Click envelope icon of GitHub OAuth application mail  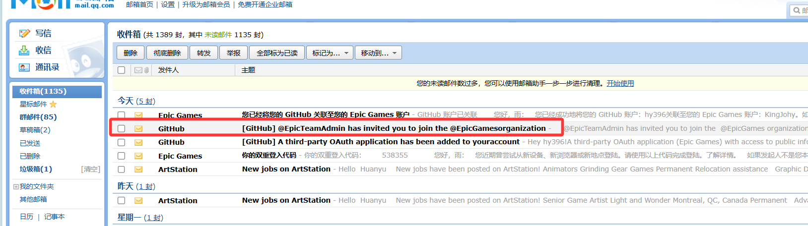(138, 142)
